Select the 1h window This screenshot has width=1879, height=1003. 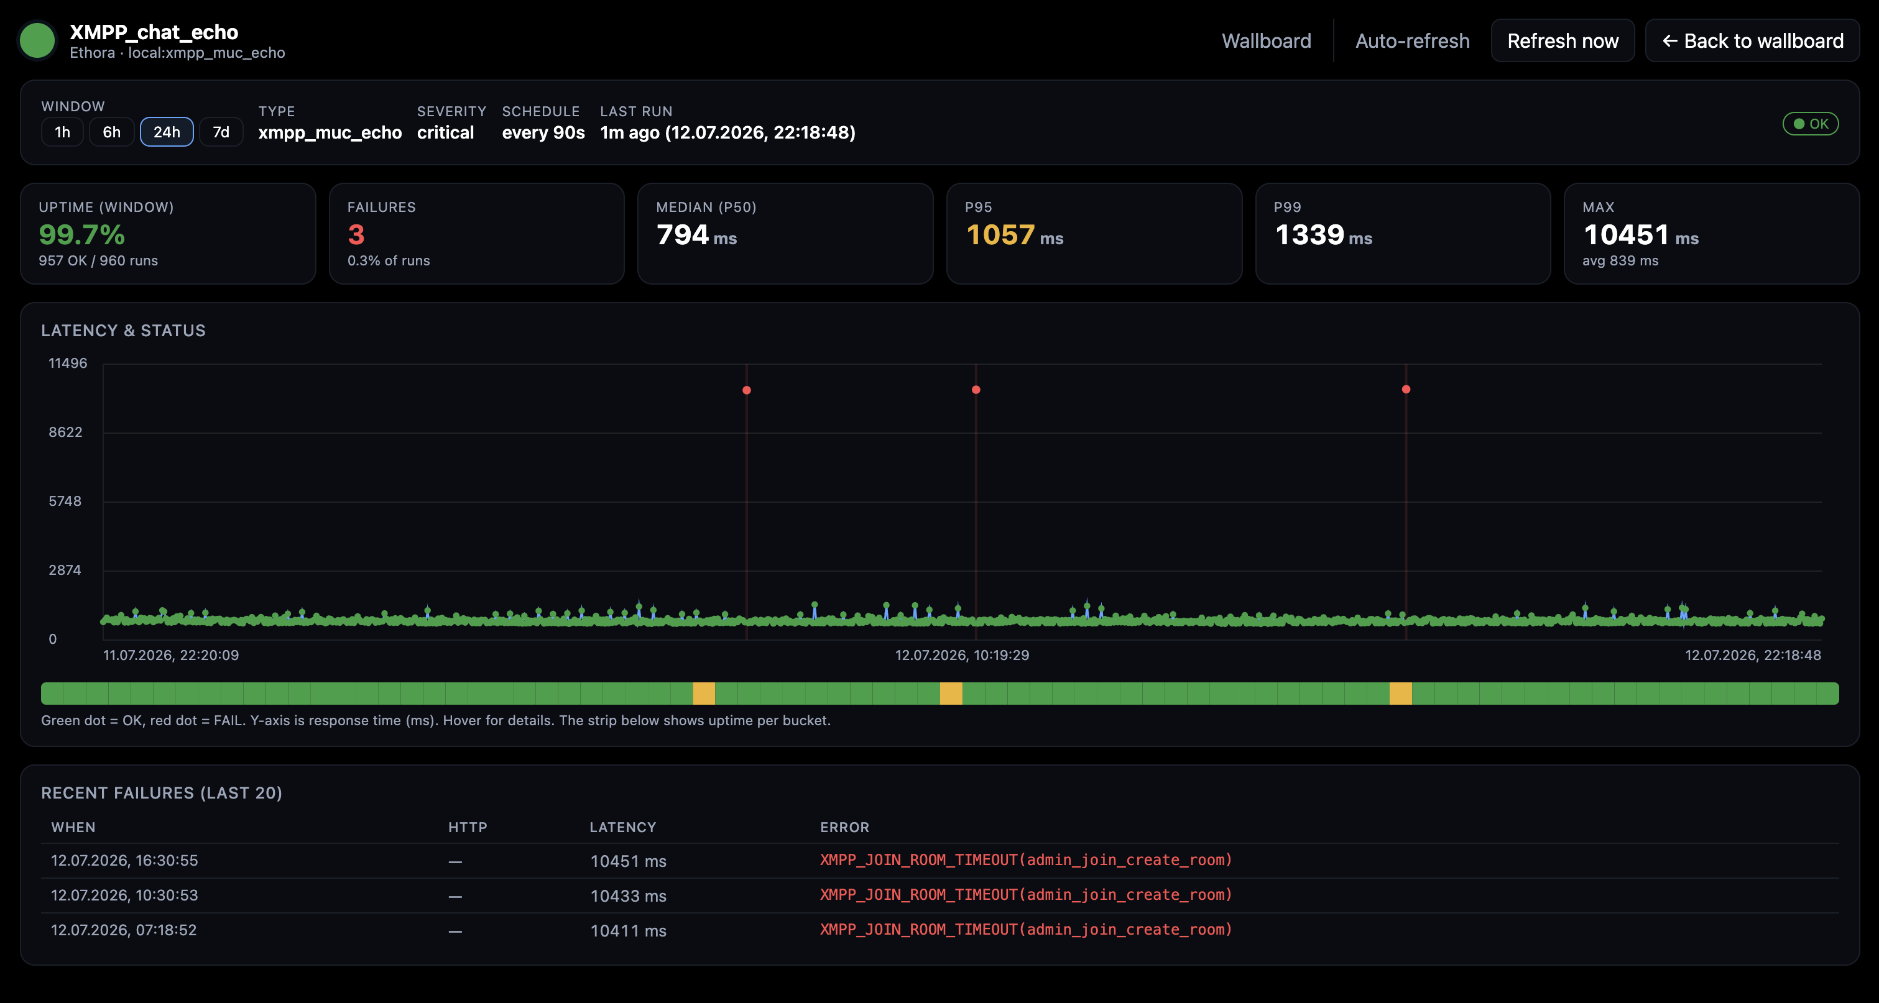[63, 132]
